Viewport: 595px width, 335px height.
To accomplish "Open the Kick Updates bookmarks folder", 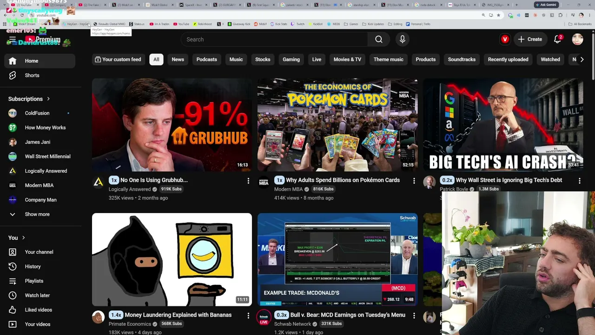I will pyautogui.click(x=373, y=24).
